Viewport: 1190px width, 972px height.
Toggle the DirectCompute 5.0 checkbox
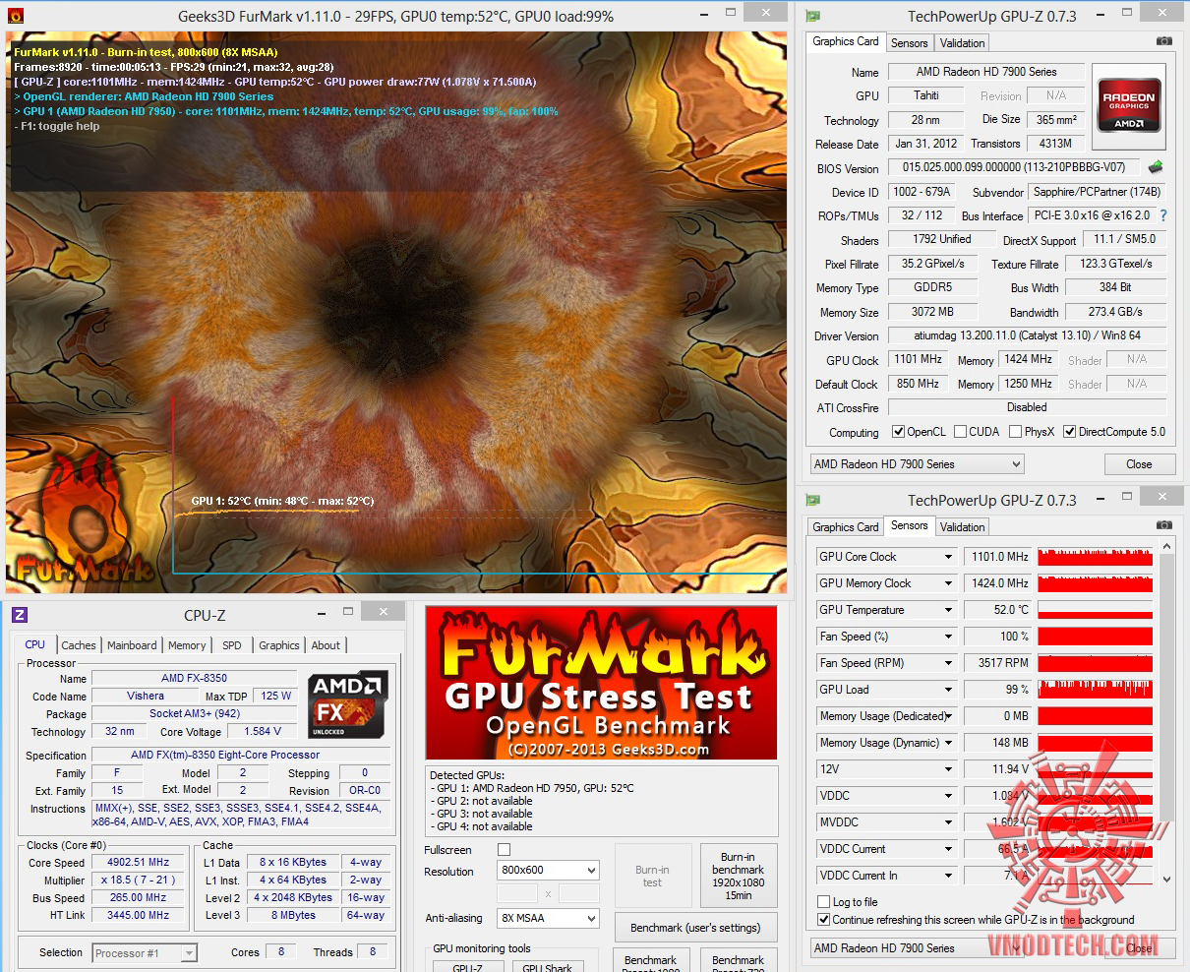tap(1069, 432)
